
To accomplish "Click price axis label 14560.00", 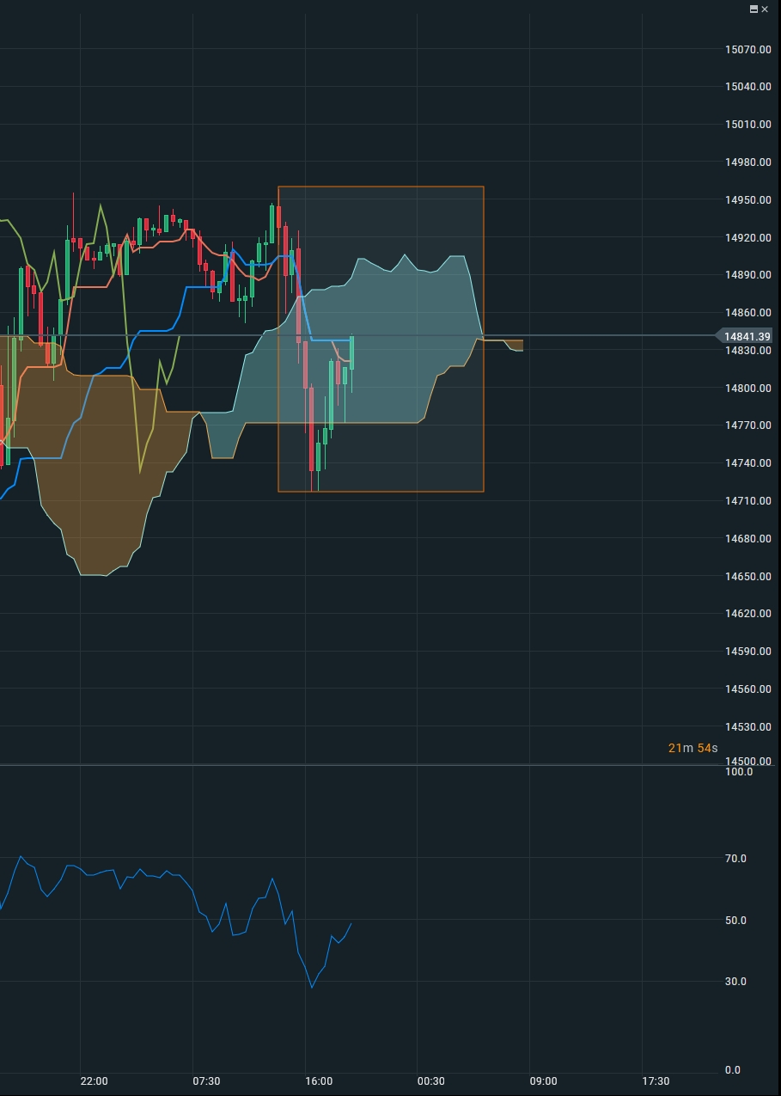I will pos(747,689).
